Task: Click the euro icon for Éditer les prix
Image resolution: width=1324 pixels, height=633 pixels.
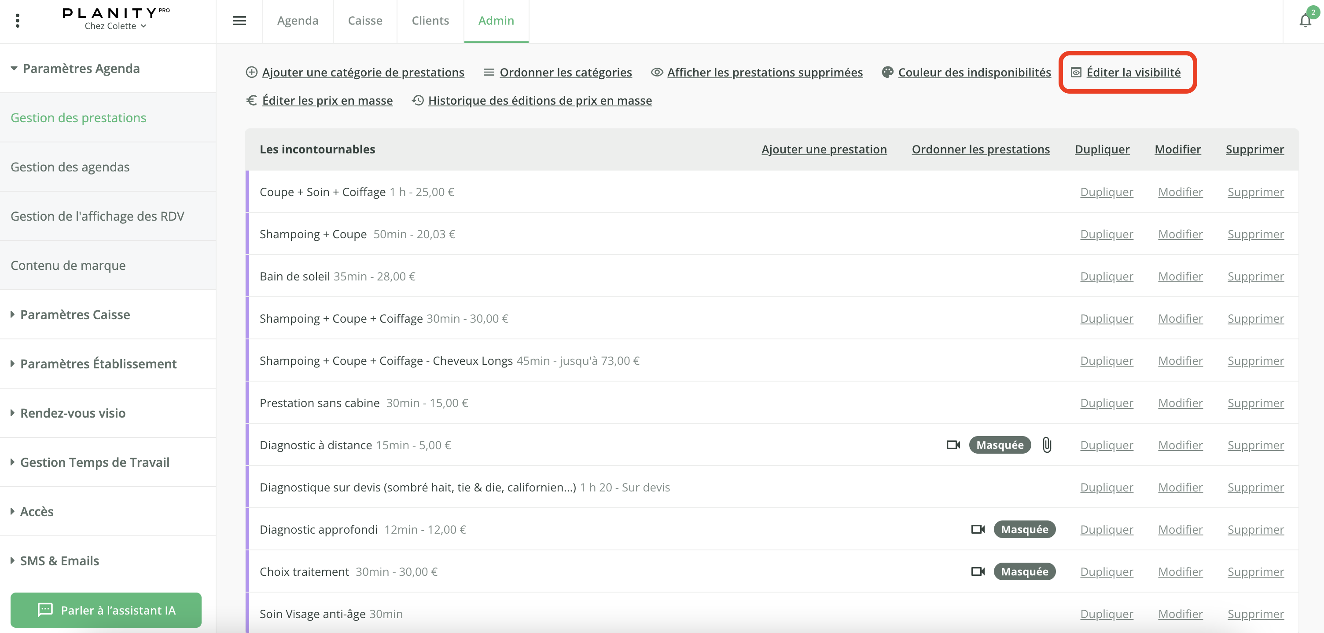Action: pos(251,101)
